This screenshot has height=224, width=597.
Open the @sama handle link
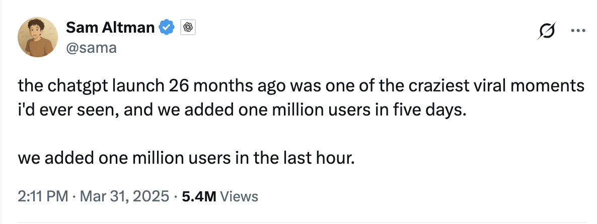pos(91,48)
